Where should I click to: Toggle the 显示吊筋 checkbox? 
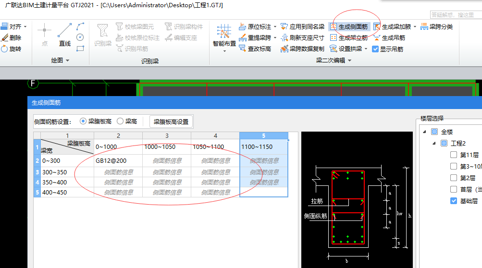(x=375, y=49)
